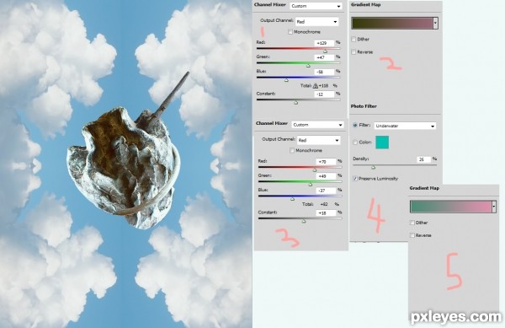Open the green-to-pink gradient picker arrow
Screen dimensions: 505x328
click(494, 207)
